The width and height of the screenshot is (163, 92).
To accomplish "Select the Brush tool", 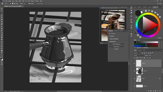I will pyautogui.click(x=2, y=26).
